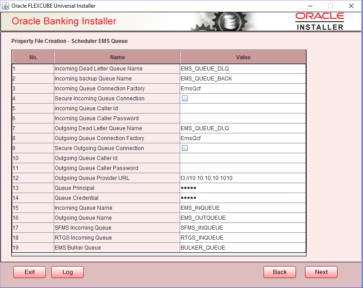Image resolution: width=363 pixels, height=288 pixels.
Task: Select the EMS_QUEUE_DLQ value in row 7
Action: tap(243, 128)
